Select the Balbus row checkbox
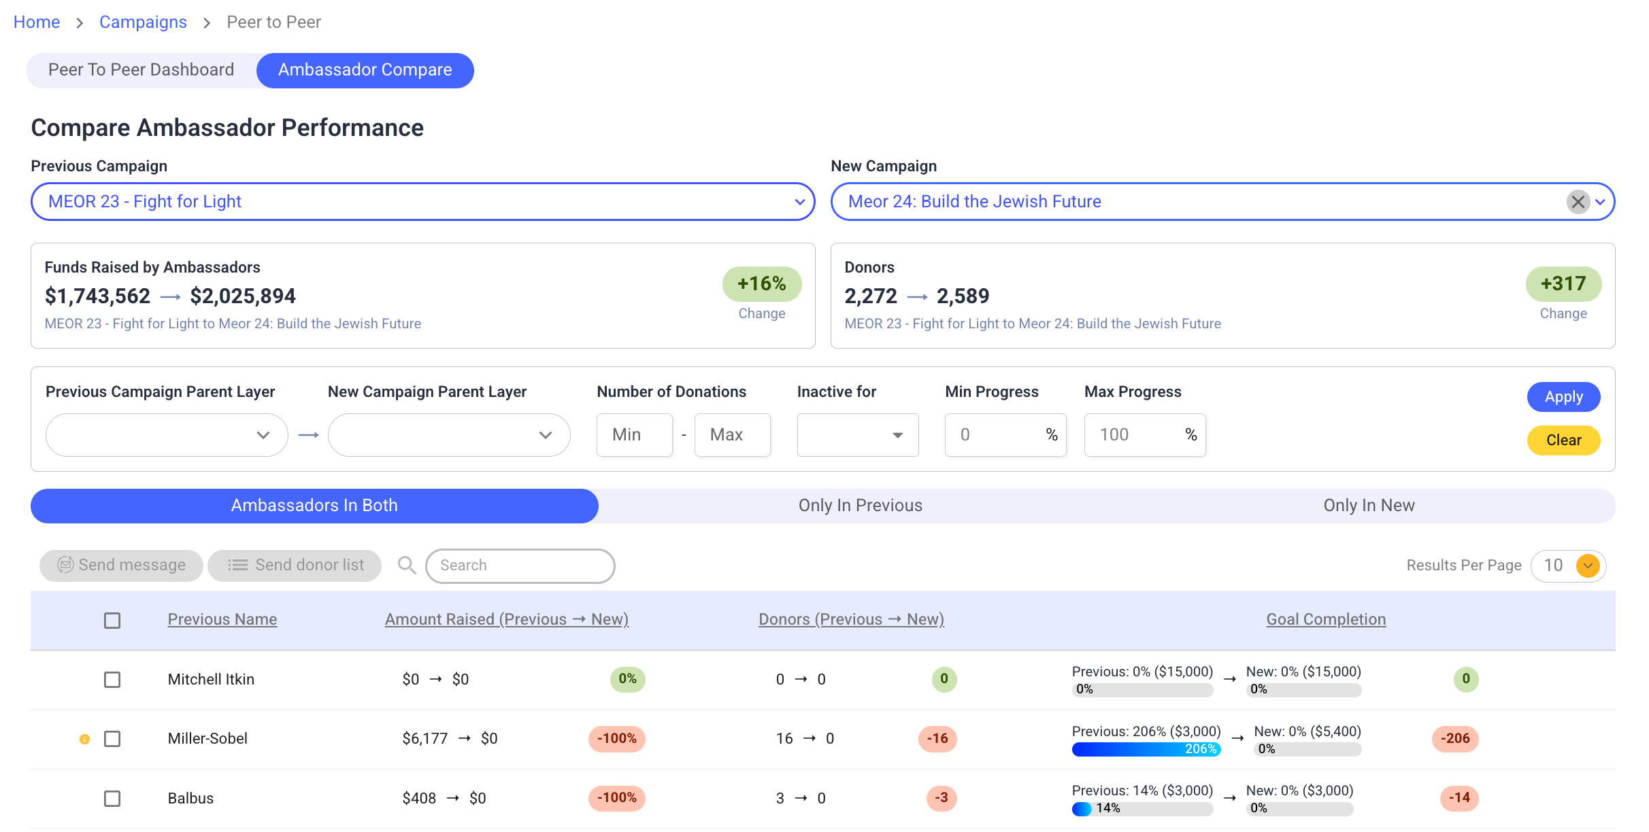The image size is (1649, 832). [112, 798]
